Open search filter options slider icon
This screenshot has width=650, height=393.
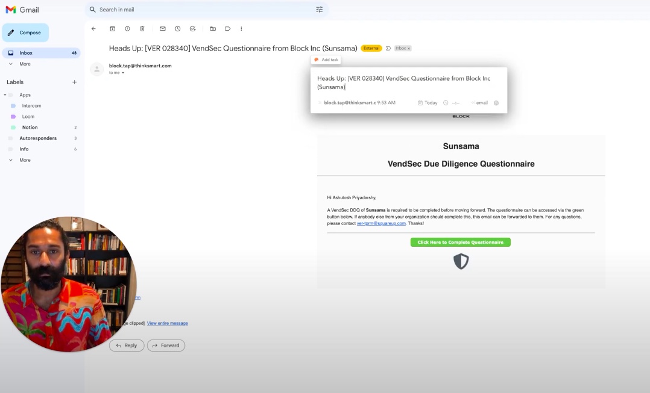click(319, 10)
